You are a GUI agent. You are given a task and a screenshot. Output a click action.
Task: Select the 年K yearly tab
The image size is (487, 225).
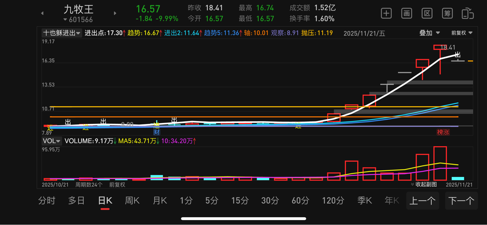point(392,201)
